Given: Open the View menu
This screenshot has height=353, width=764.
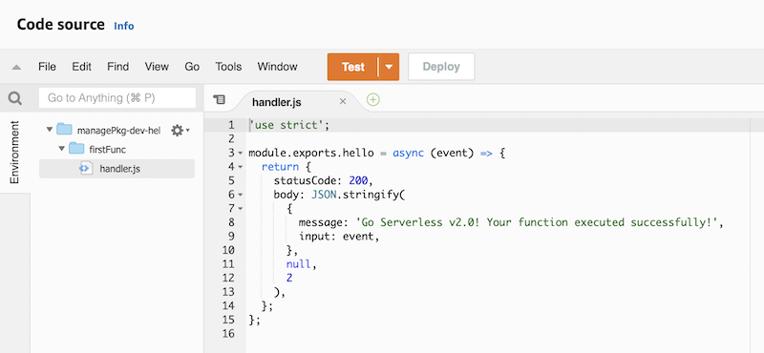Looking at the screenshot, I should pyautogui.click(x=157, y=67).
